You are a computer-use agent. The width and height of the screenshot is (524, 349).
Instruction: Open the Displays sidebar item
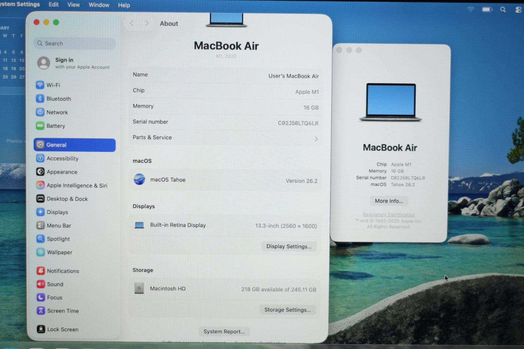point(57,212)
